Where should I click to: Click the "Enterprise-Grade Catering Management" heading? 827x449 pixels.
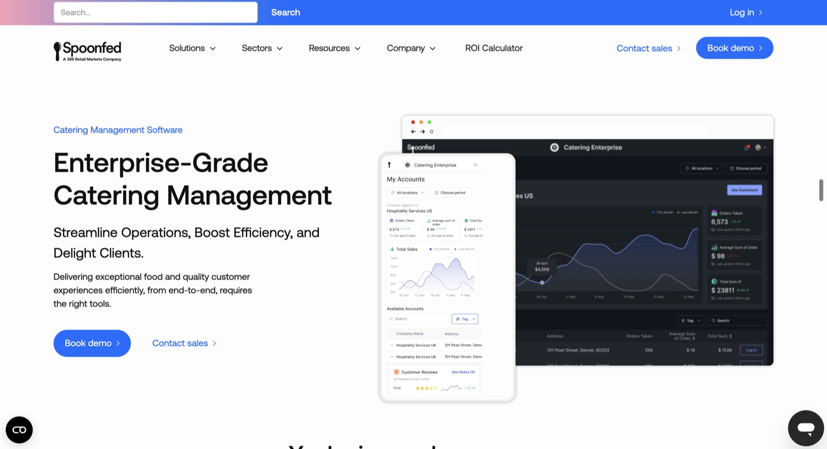192,179
